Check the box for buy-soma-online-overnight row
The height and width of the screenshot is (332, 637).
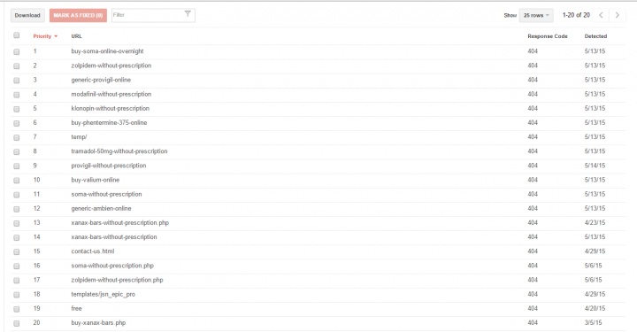17,51
